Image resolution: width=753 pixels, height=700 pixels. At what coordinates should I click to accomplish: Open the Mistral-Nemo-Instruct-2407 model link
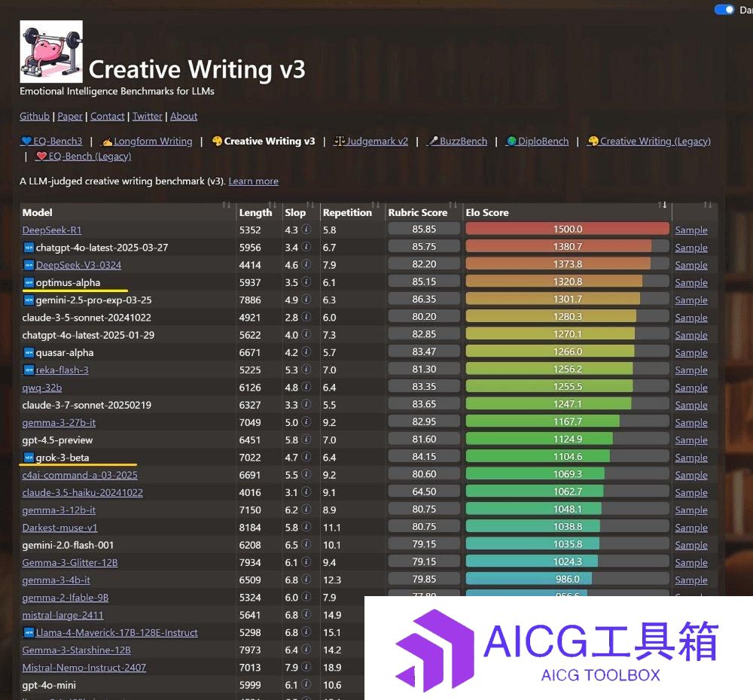[x=84, y=668]
